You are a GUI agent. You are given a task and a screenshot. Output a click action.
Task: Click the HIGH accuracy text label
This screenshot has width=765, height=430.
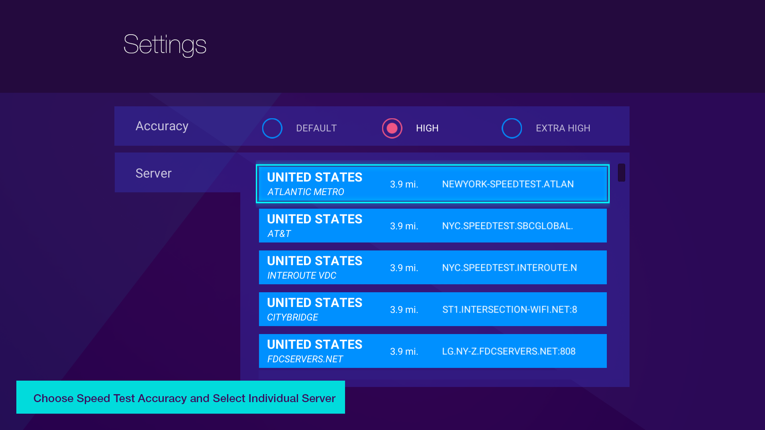point(427,128)
